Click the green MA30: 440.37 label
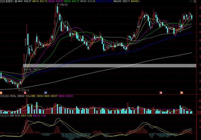 (x=72, y=1)
